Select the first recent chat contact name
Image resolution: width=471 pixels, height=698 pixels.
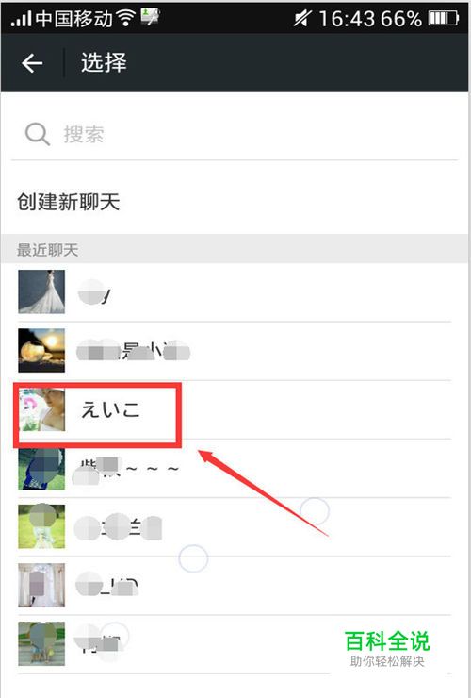pyautogui.click(x=94, y=292)
